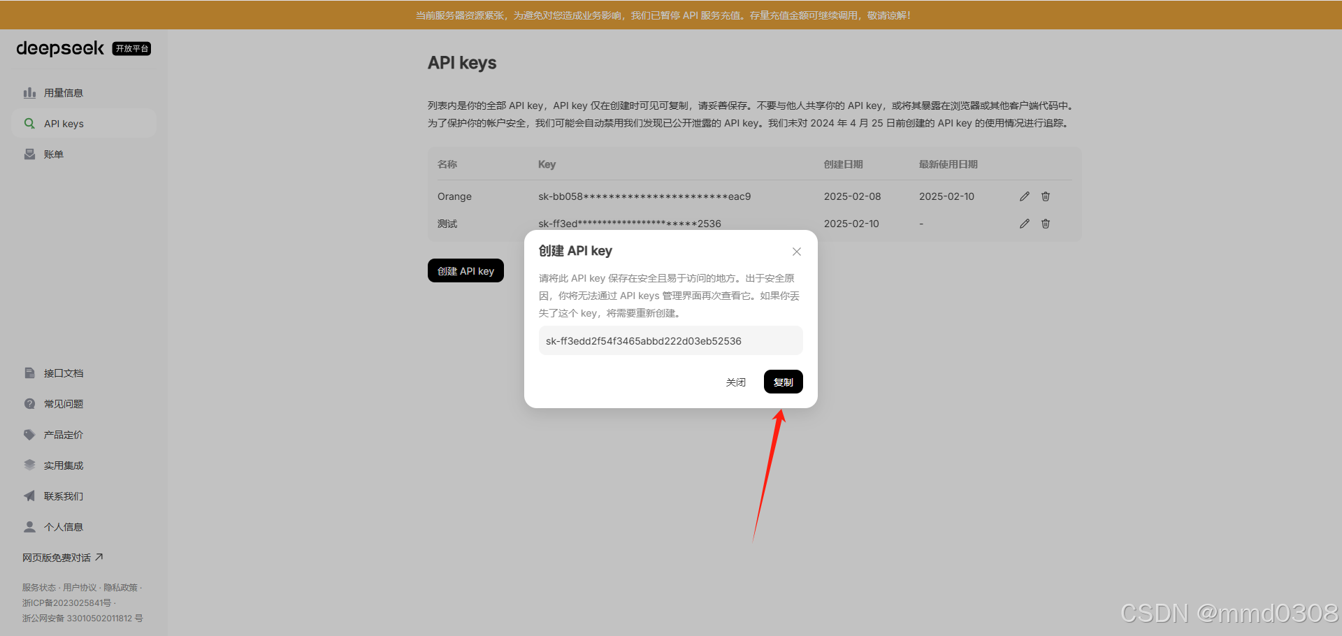Click the 名称 column header
Viewport: 1342px width, 636px height.
pyautogui.click(x=447, y=164)
